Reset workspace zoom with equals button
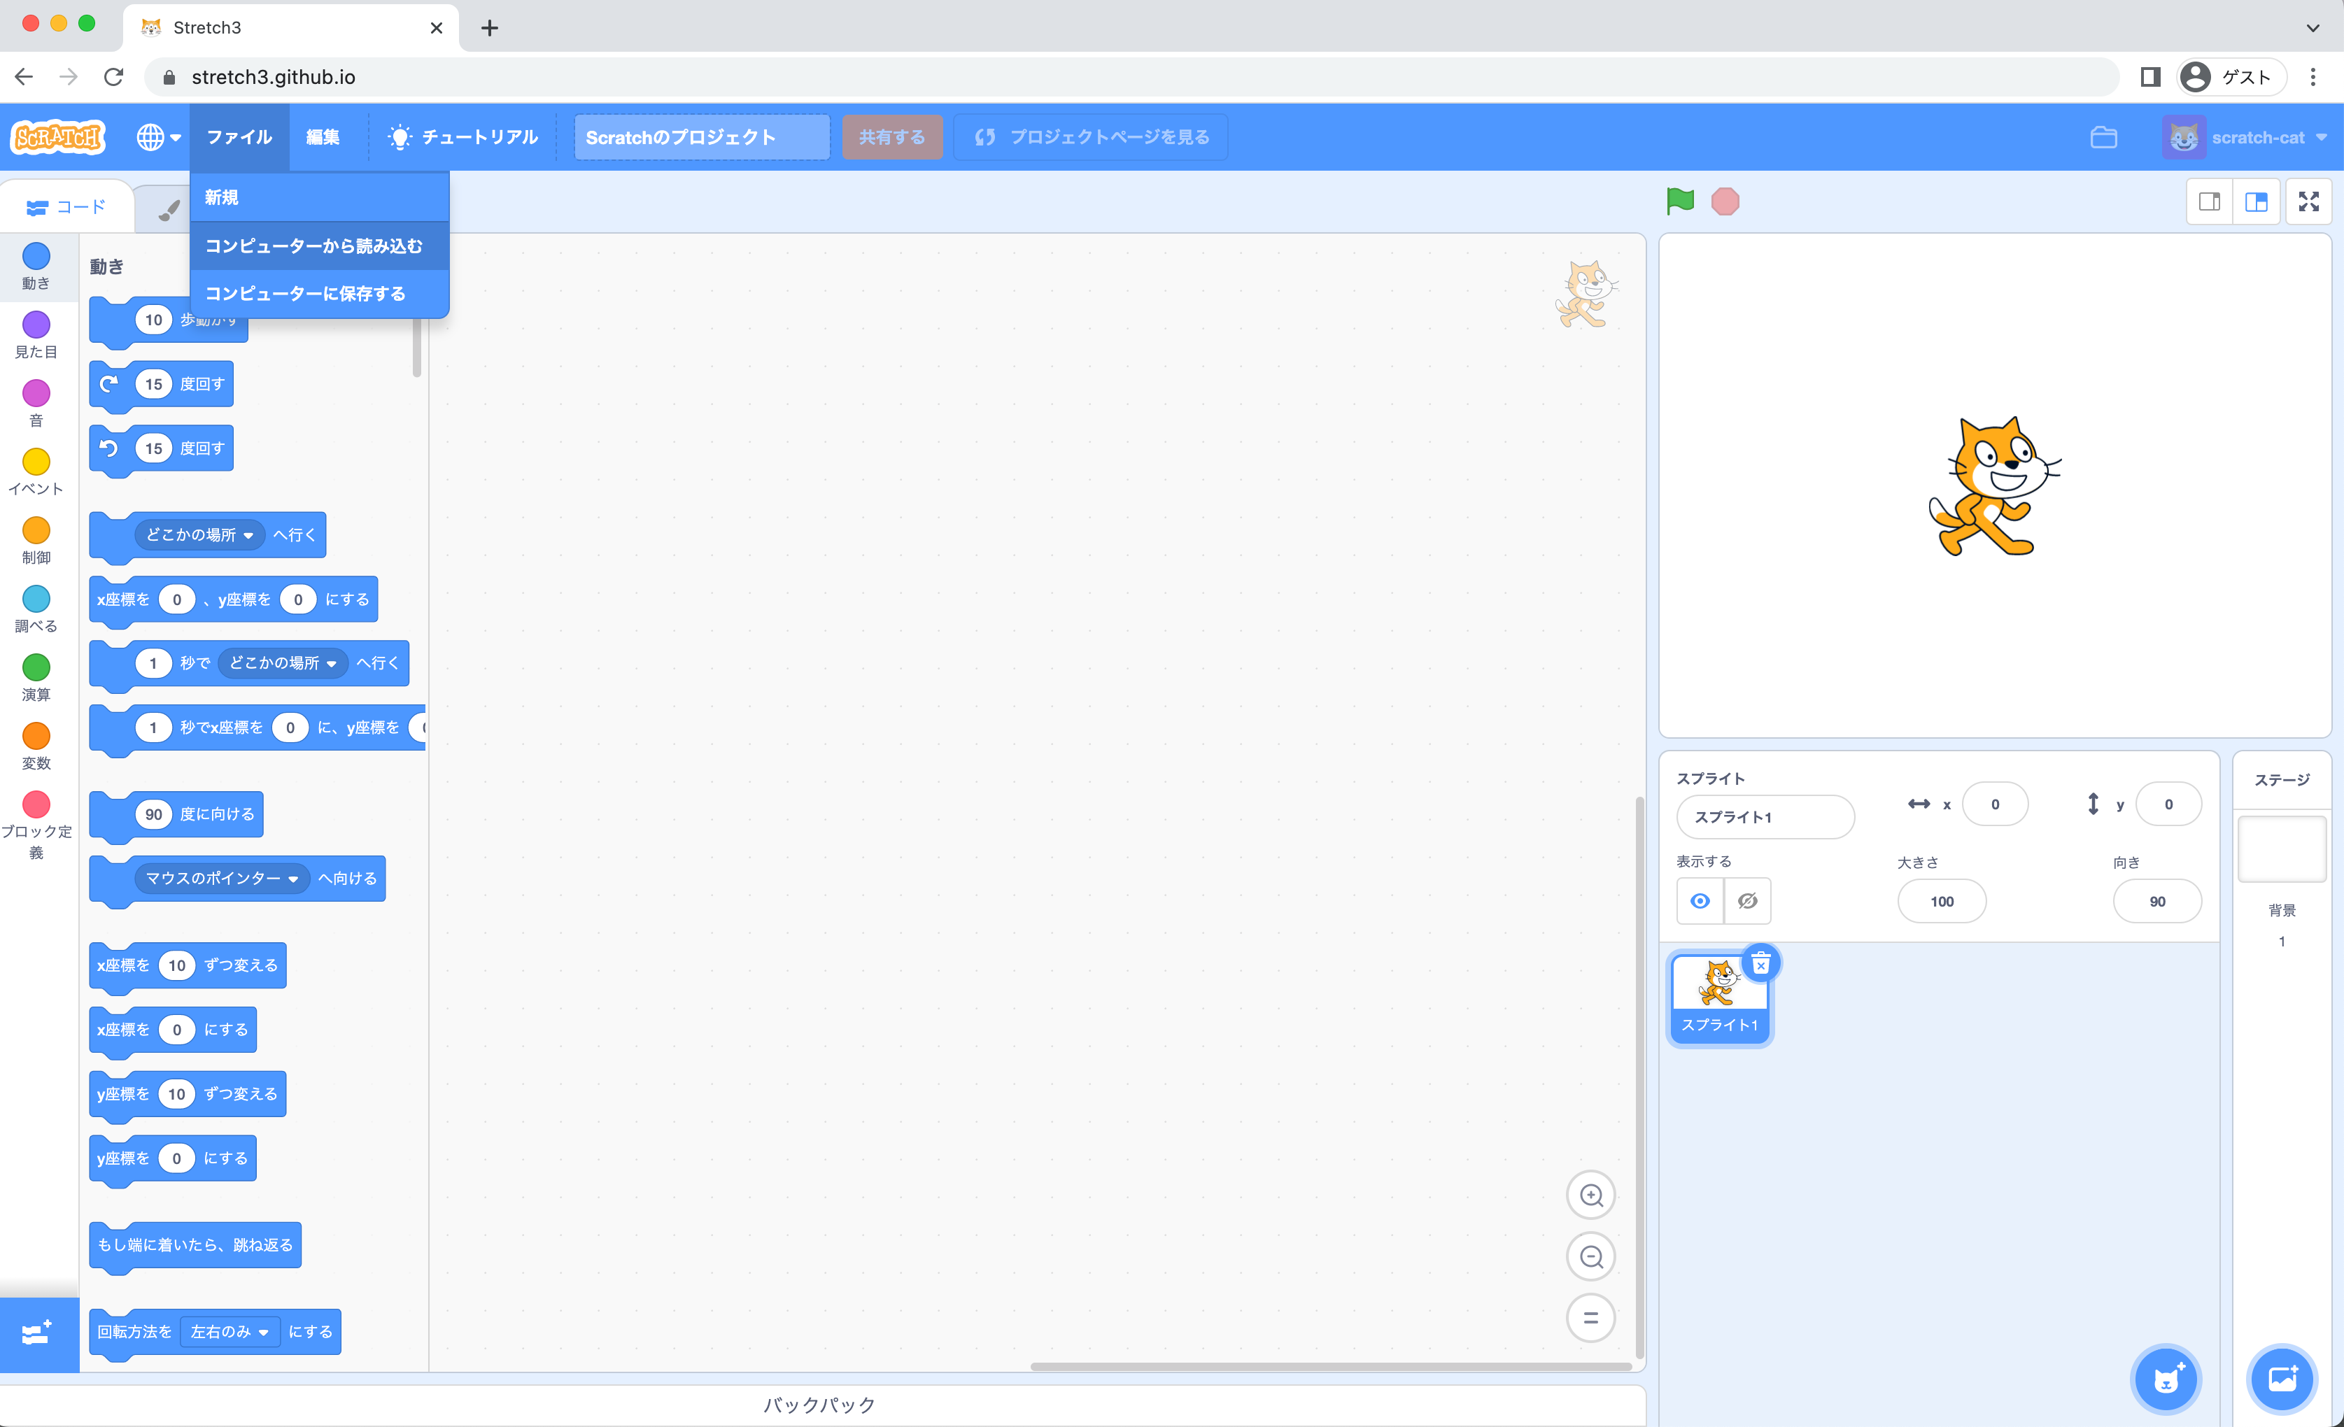The image size is (2344, 1427). tap(1590, 1318)
